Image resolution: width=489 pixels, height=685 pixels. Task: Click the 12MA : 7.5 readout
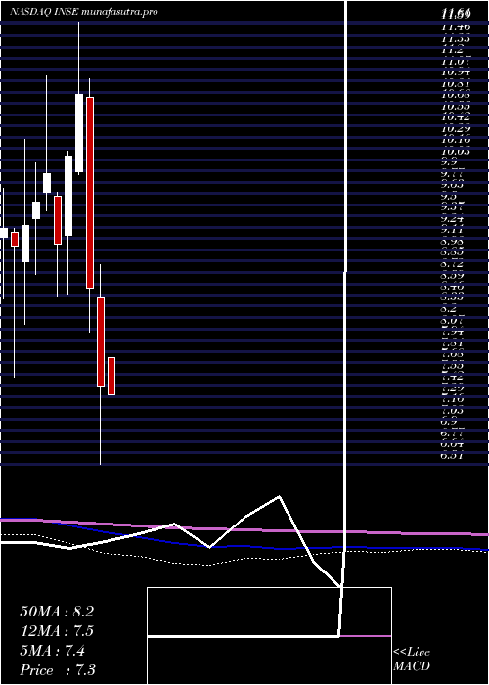point(57,631)
